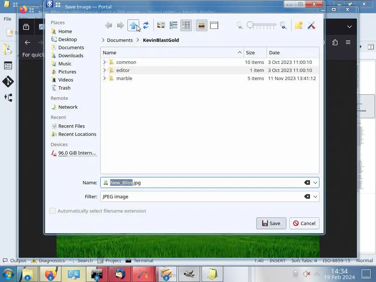Open Firefox hamburger menu behind dialog
This screenshot has width=376, height=282.
click(x=348, y=42)
